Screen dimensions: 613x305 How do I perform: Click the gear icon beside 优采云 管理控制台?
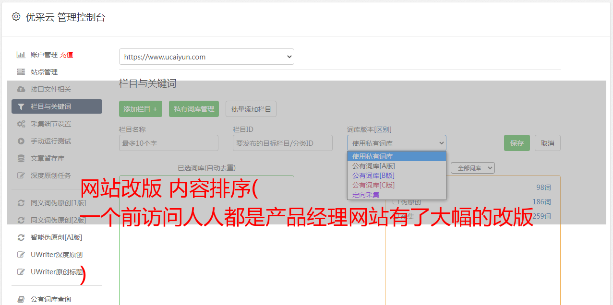coord(16,17)
